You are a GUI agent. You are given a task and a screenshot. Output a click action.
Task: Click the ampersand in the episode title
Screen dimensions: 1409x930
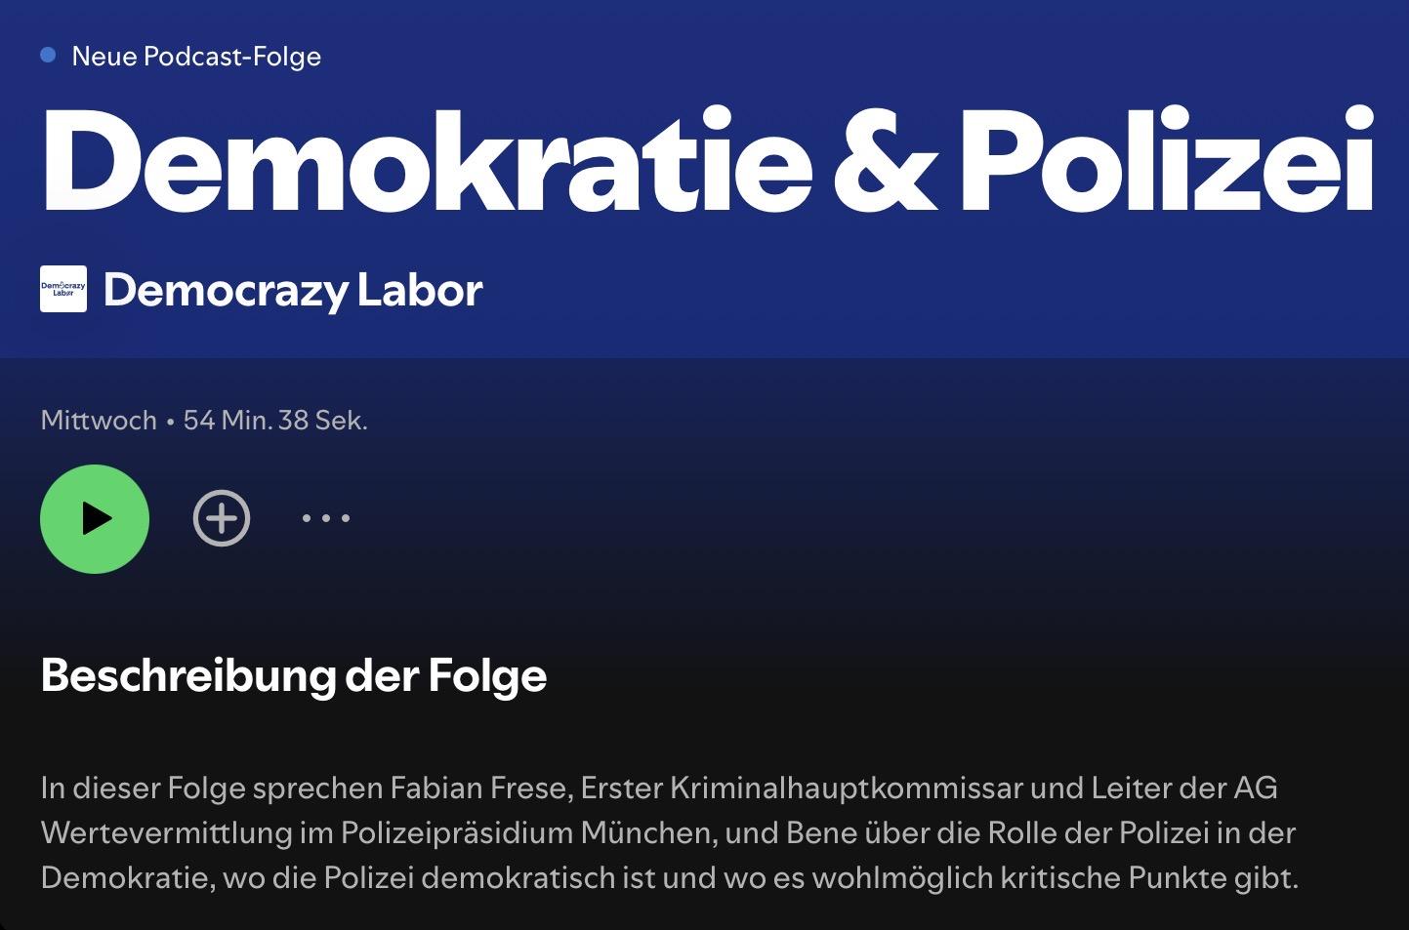pyautogui.click(x=885, y=161)
